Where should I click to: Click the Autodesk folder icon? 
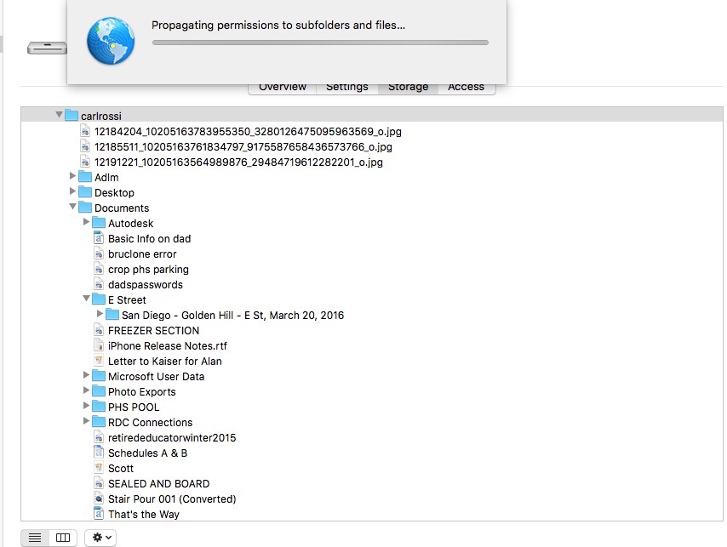tap(99, 222)
